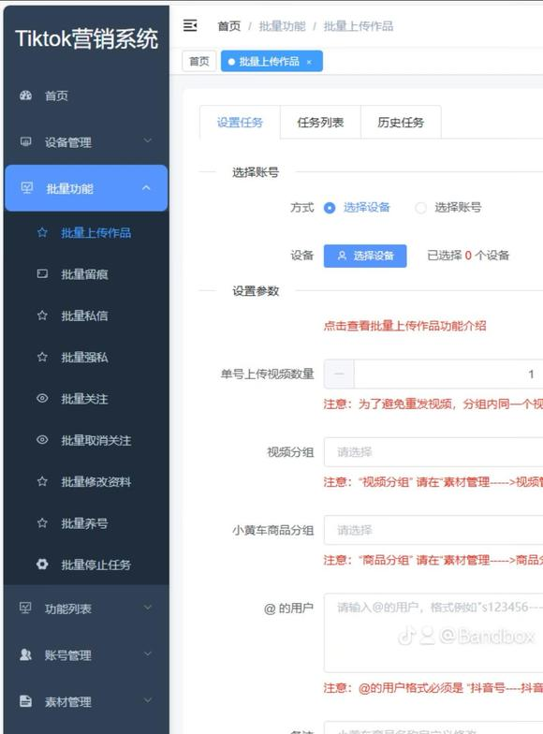Collapse the sidebar using the hamburger icon
Screen dimensions: 543x734
tap(189, 25)
